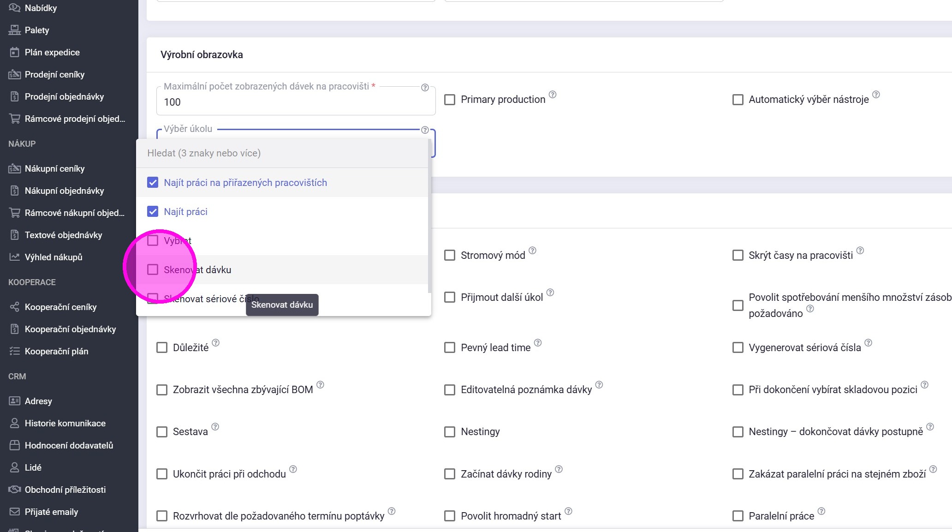952x532 pixels.
Task: Click help icon on Výběr úkolu field
Action: pos(425,130)
